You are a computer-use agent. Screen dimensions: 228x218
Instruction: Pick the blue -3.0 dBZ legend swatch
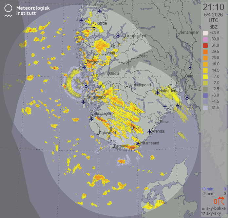[x=205, y=95]
